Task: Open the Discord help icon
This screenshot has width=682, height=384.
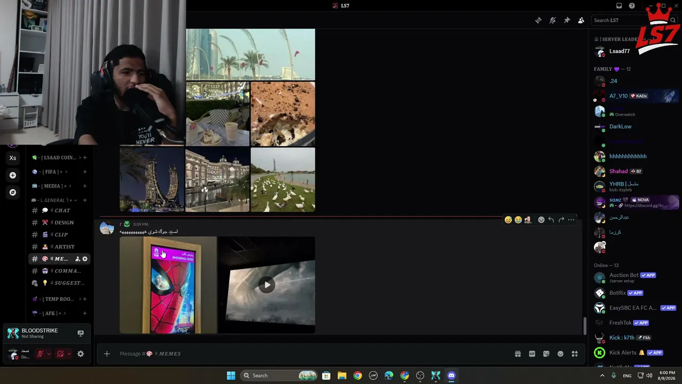Action: click(x=632, y=6)
